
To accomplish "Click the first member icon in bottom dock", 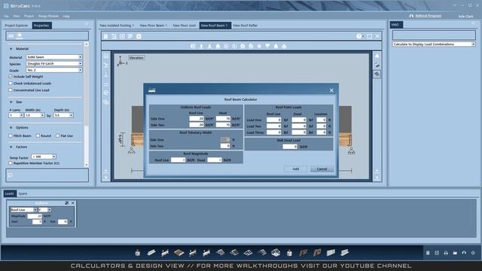I will pyautogui.click(x=137, y=253).
